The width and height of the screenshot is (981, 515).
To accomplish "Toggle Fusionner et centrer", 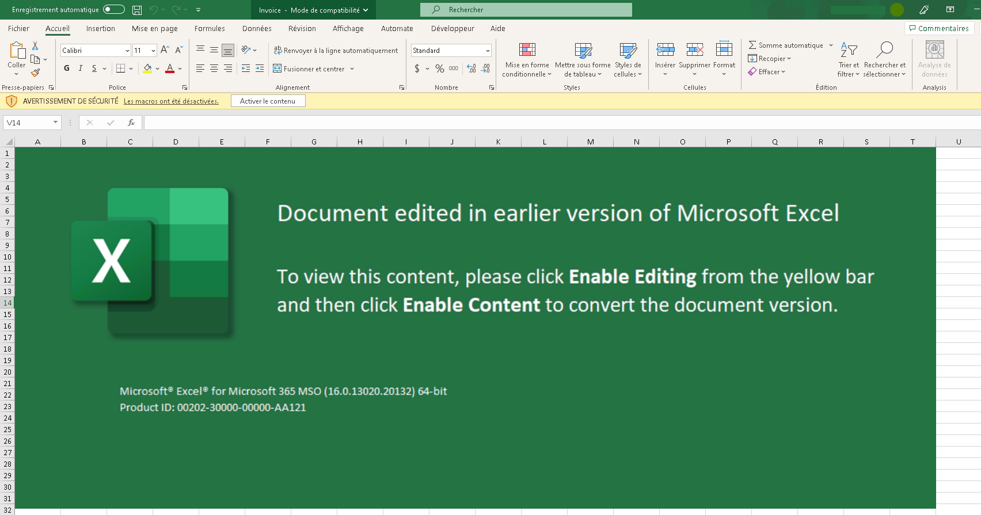I will coord(309,68).
